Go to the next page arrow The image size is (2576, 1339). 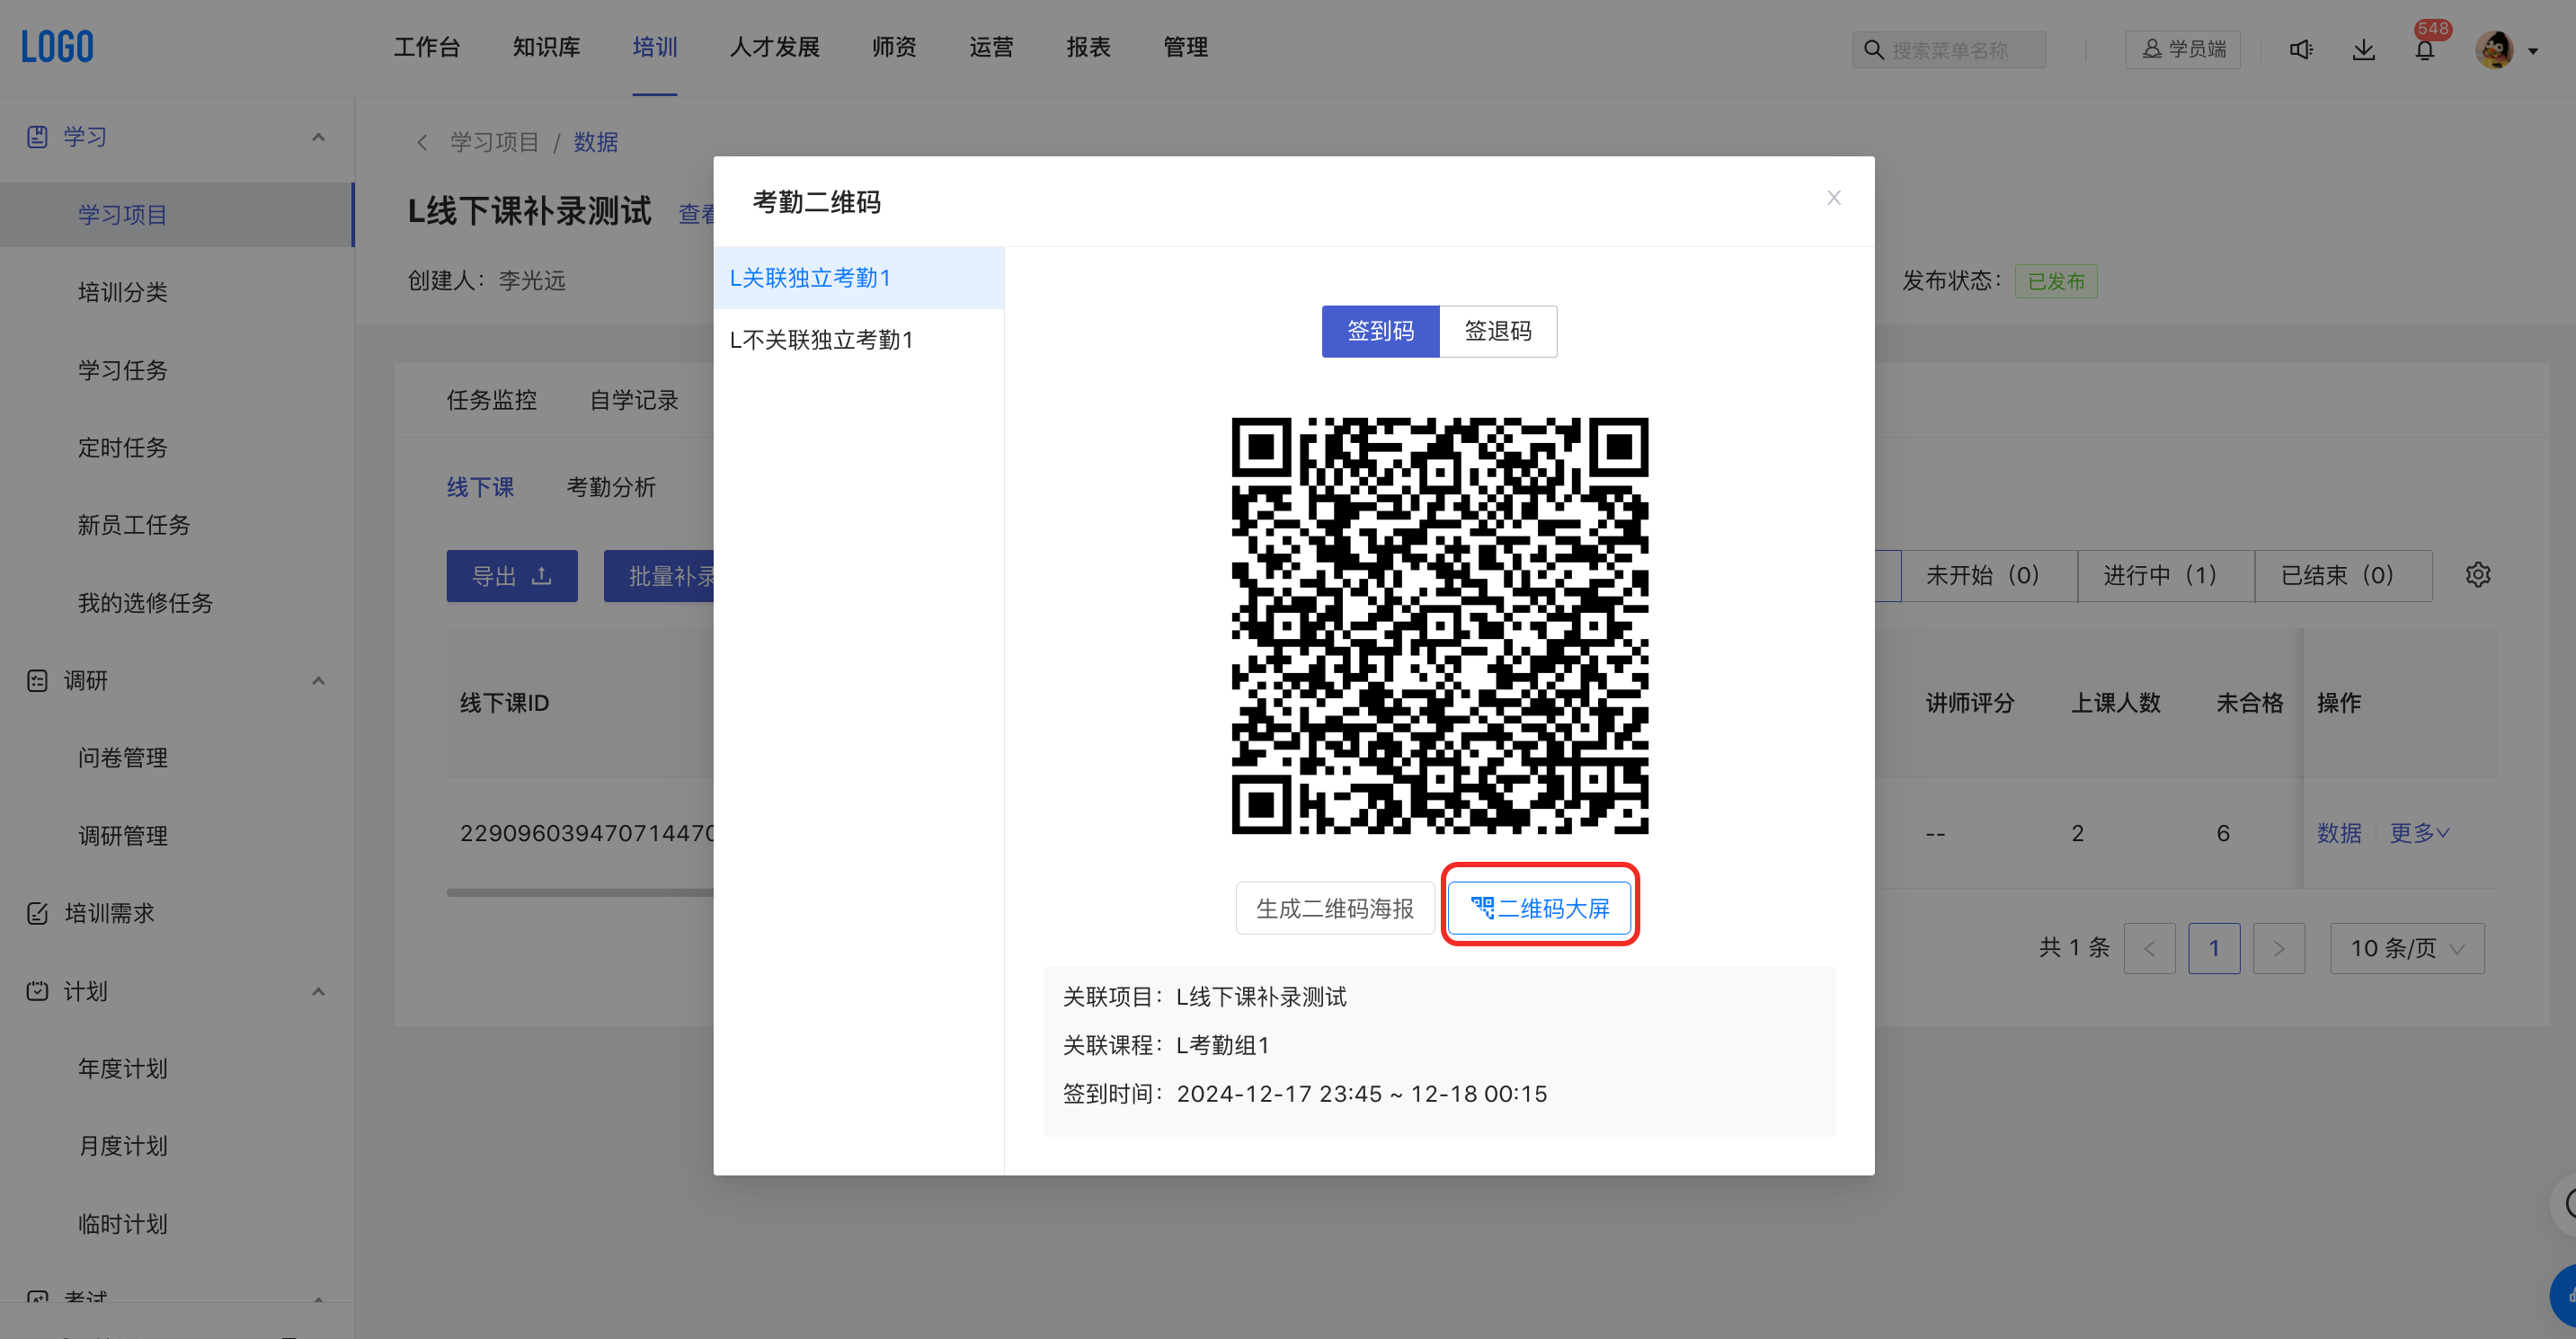2279,948
